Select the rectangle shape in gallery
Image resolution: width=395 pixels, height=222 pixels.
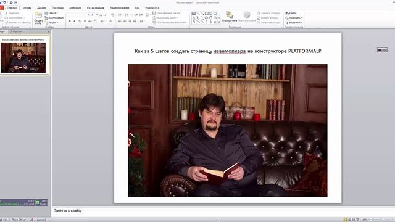(207, 14)
